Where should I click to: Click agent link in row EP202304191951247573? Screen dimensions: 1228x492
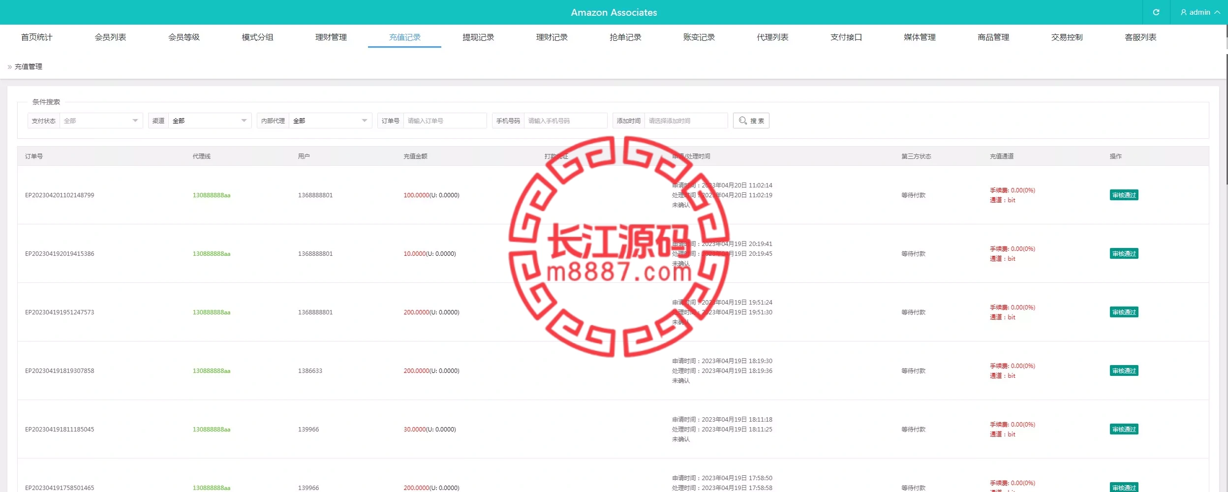pyautogui.click(x=212, y=312)
